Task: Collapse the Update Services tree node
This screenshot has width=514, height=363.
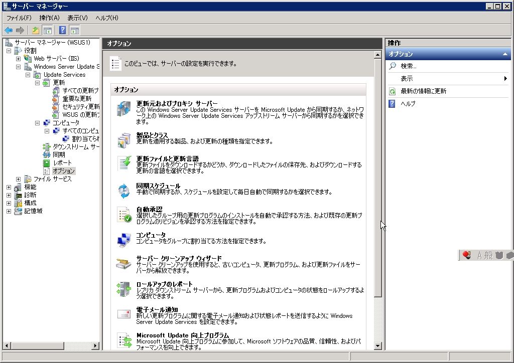Action: pos(28,75)
